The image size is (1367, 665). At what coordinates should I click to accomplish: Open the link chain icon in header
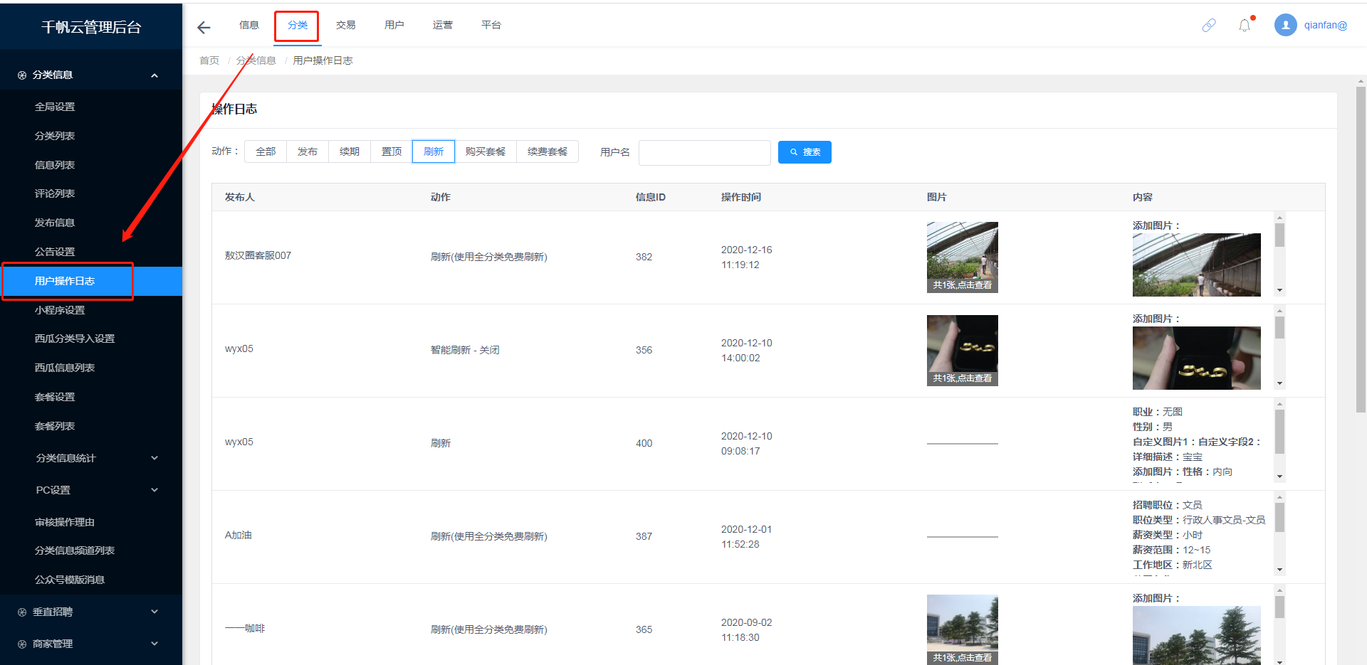coord(1209,26)
